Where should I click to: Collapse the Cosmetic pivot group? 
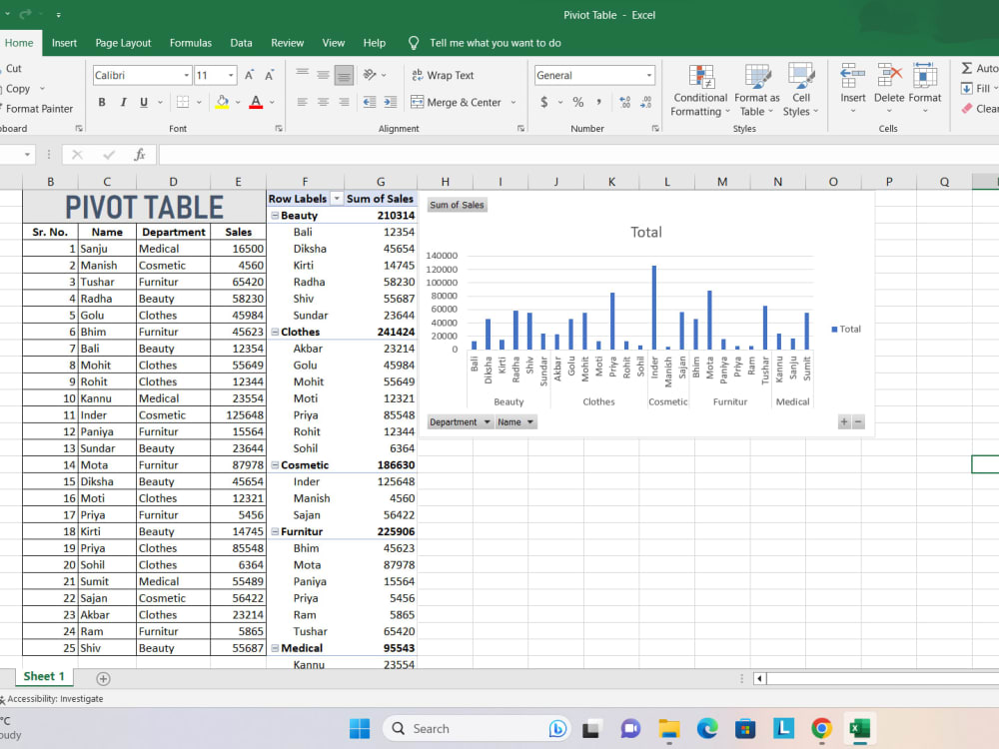276,465
